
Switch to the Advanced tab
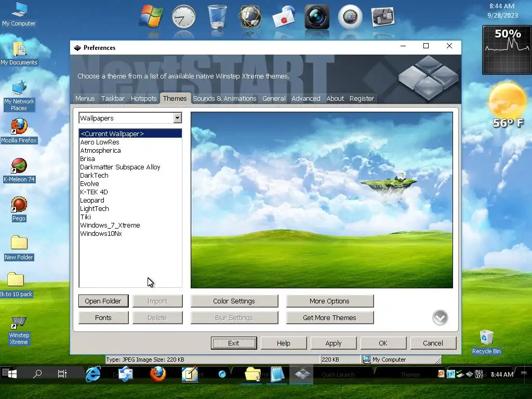click(305, 98)
